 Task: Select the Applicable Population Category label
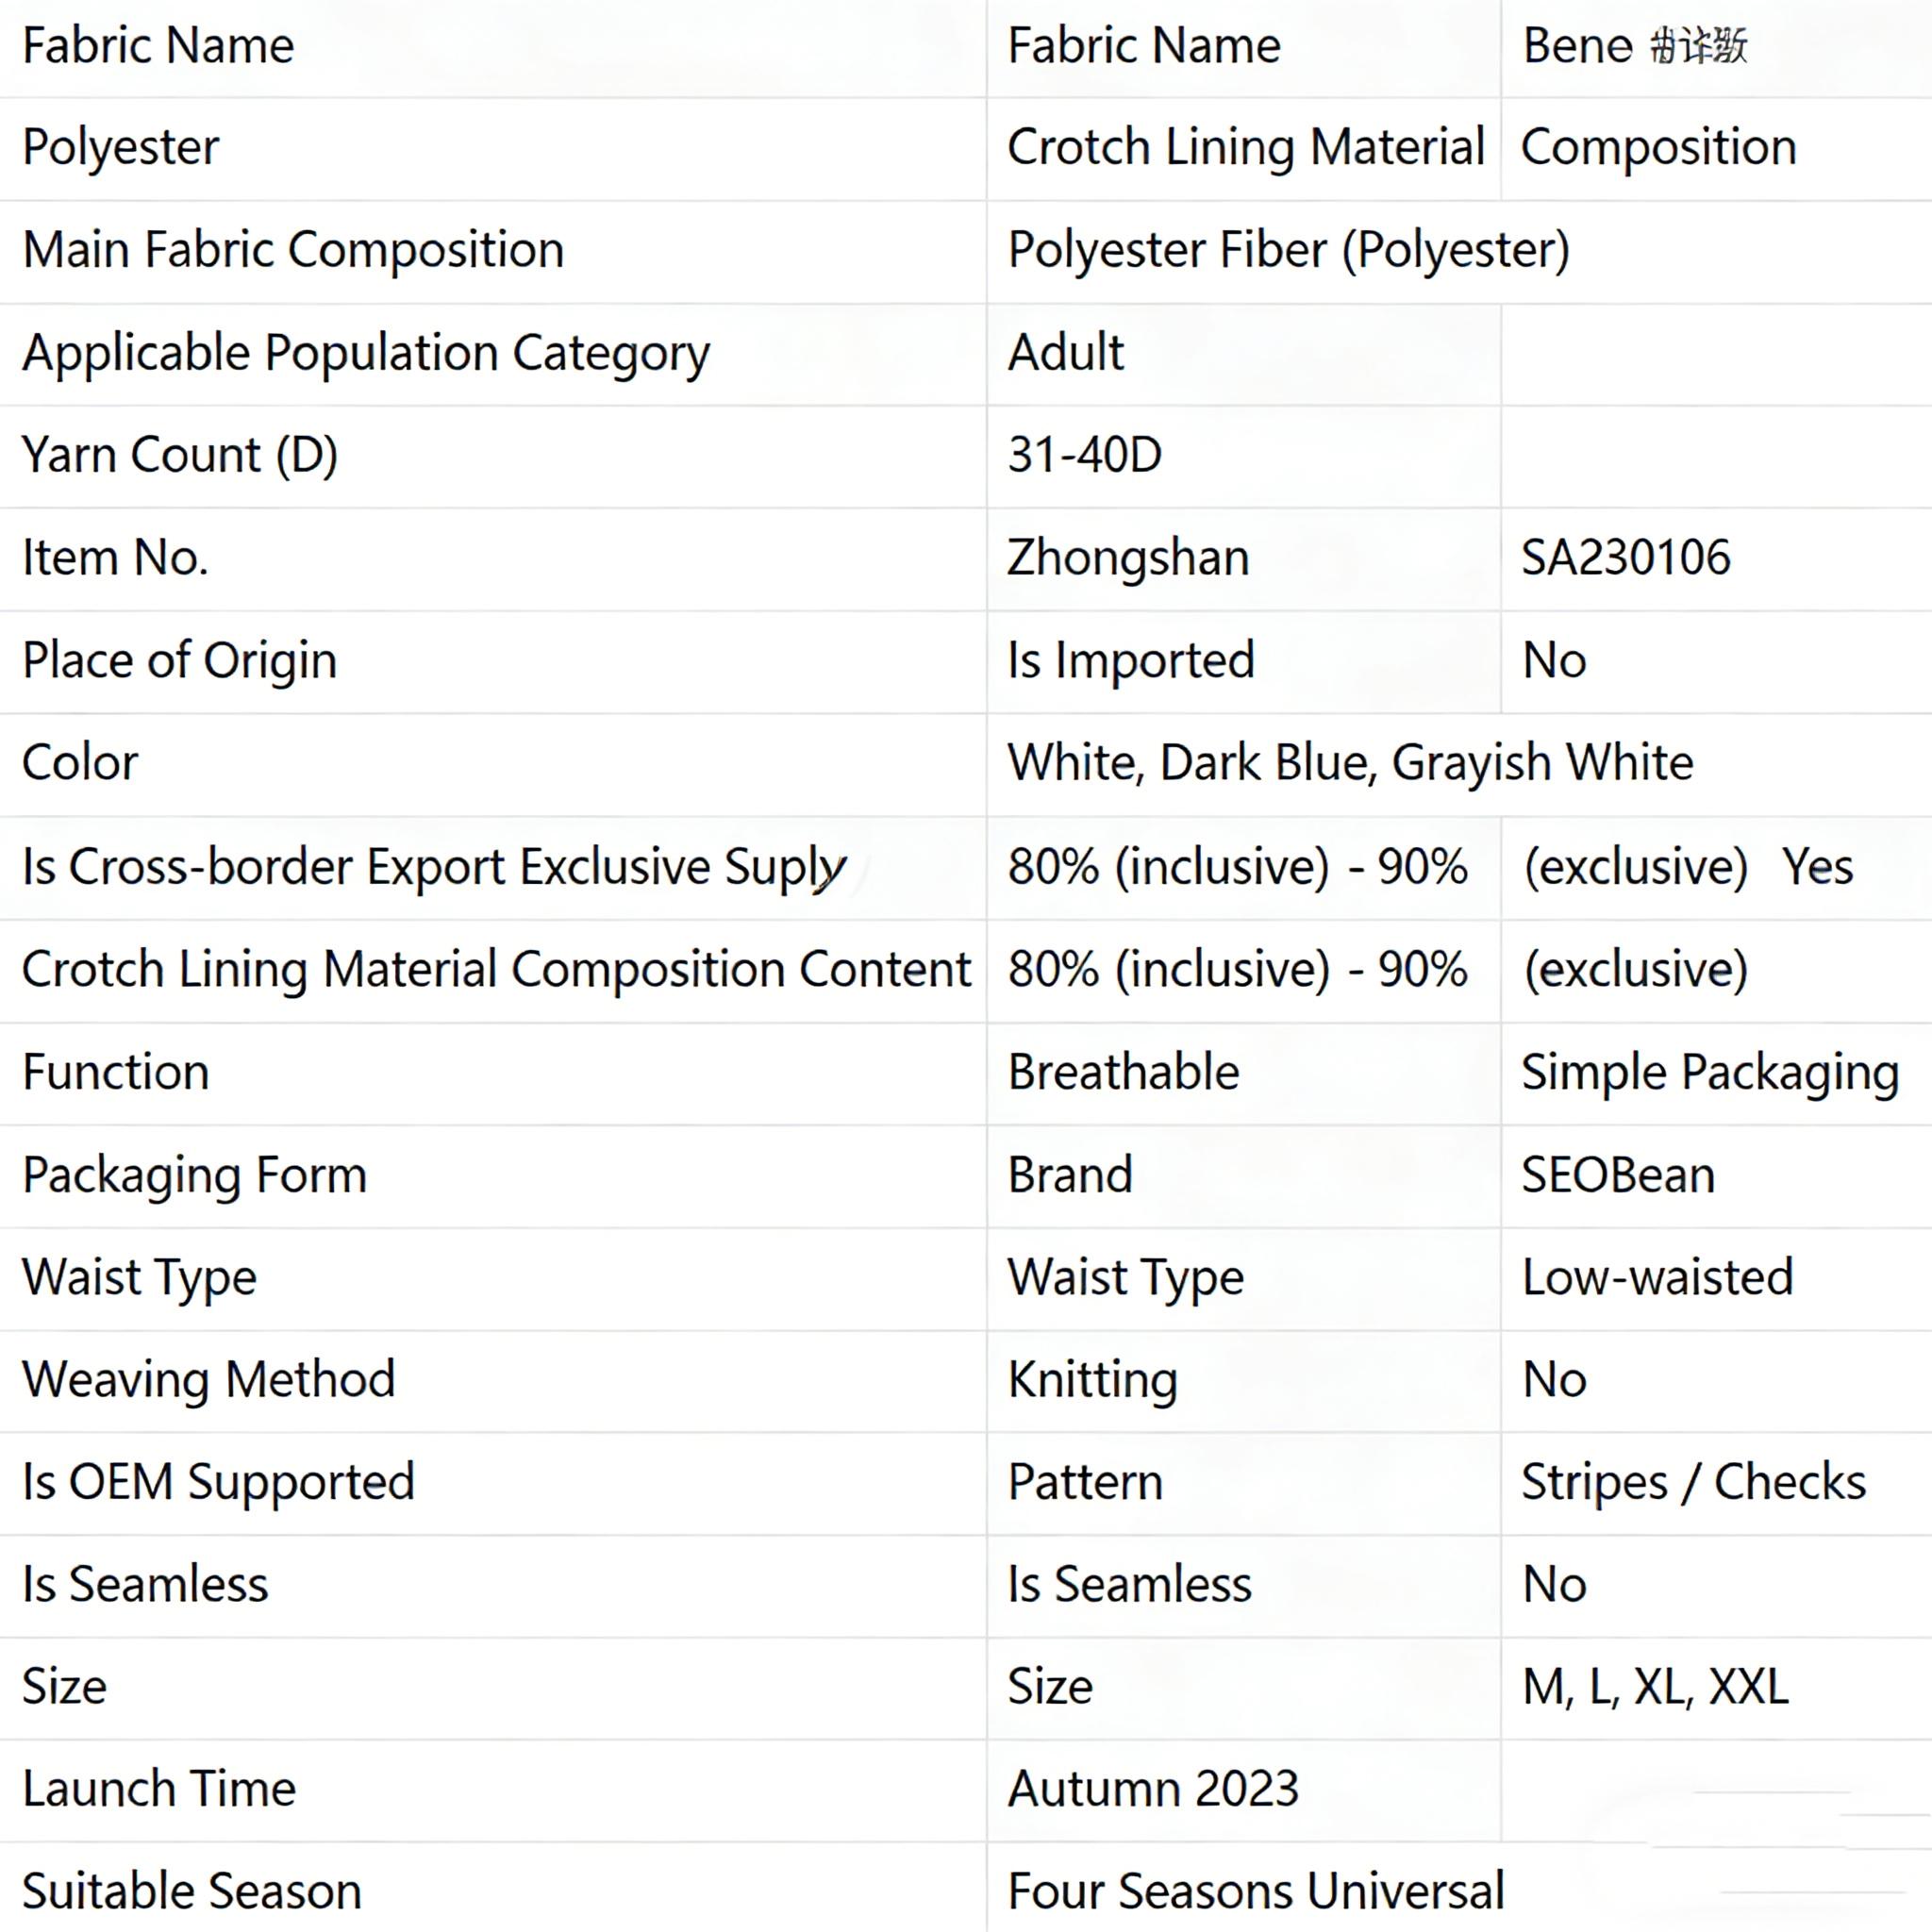tap(366, 353)
